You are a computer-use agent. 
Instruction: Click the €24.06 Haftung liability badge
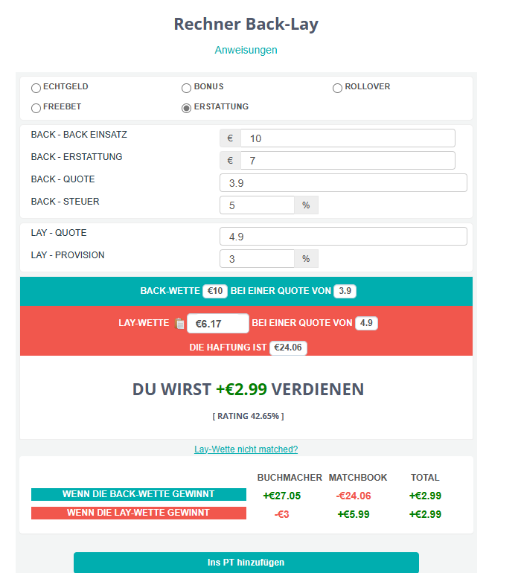[x=288, y=348]
